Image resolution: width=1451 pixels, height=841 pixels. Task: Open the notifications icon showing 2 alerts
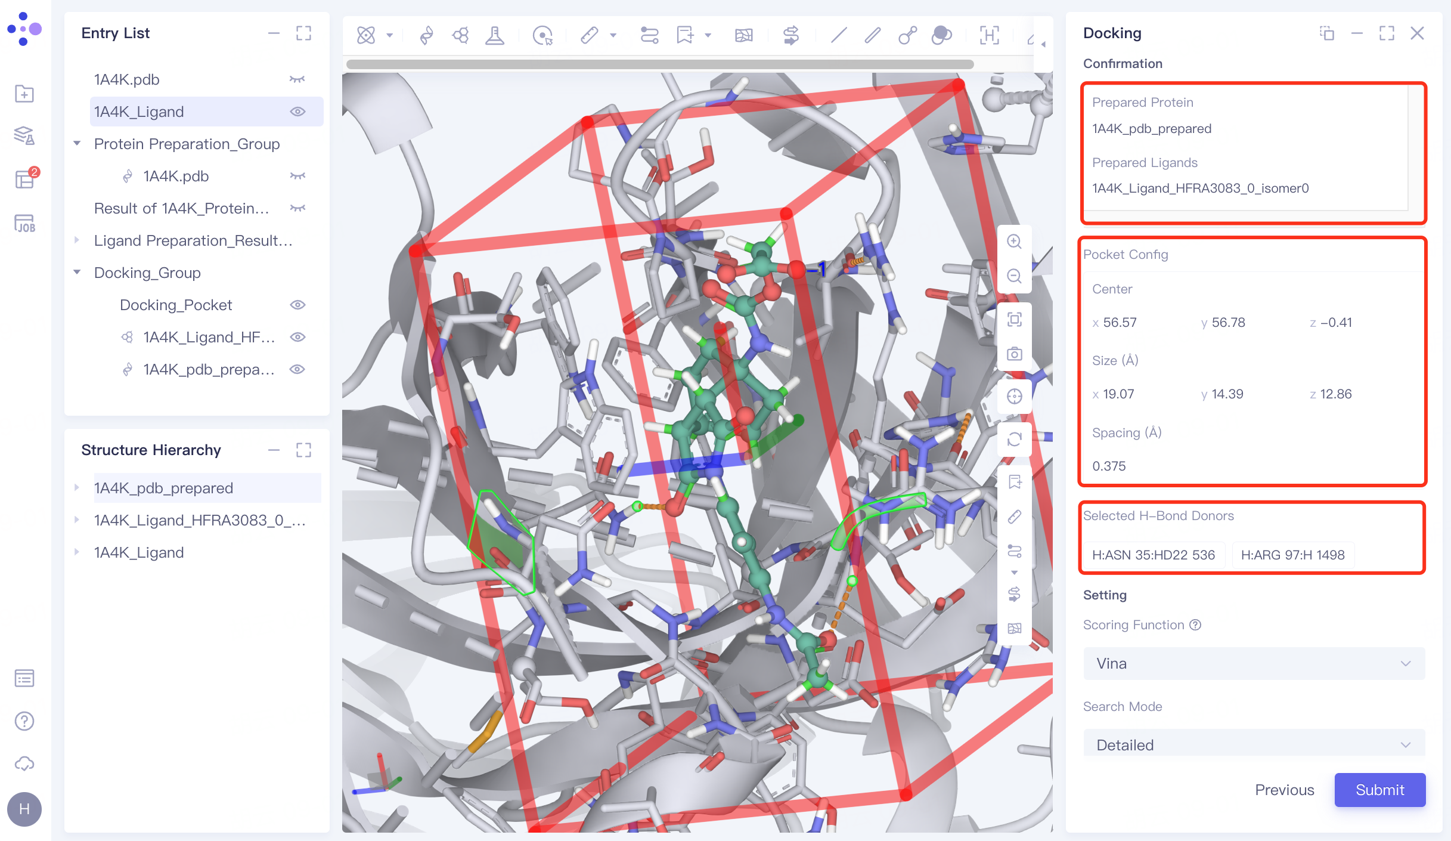click(24, 179)
